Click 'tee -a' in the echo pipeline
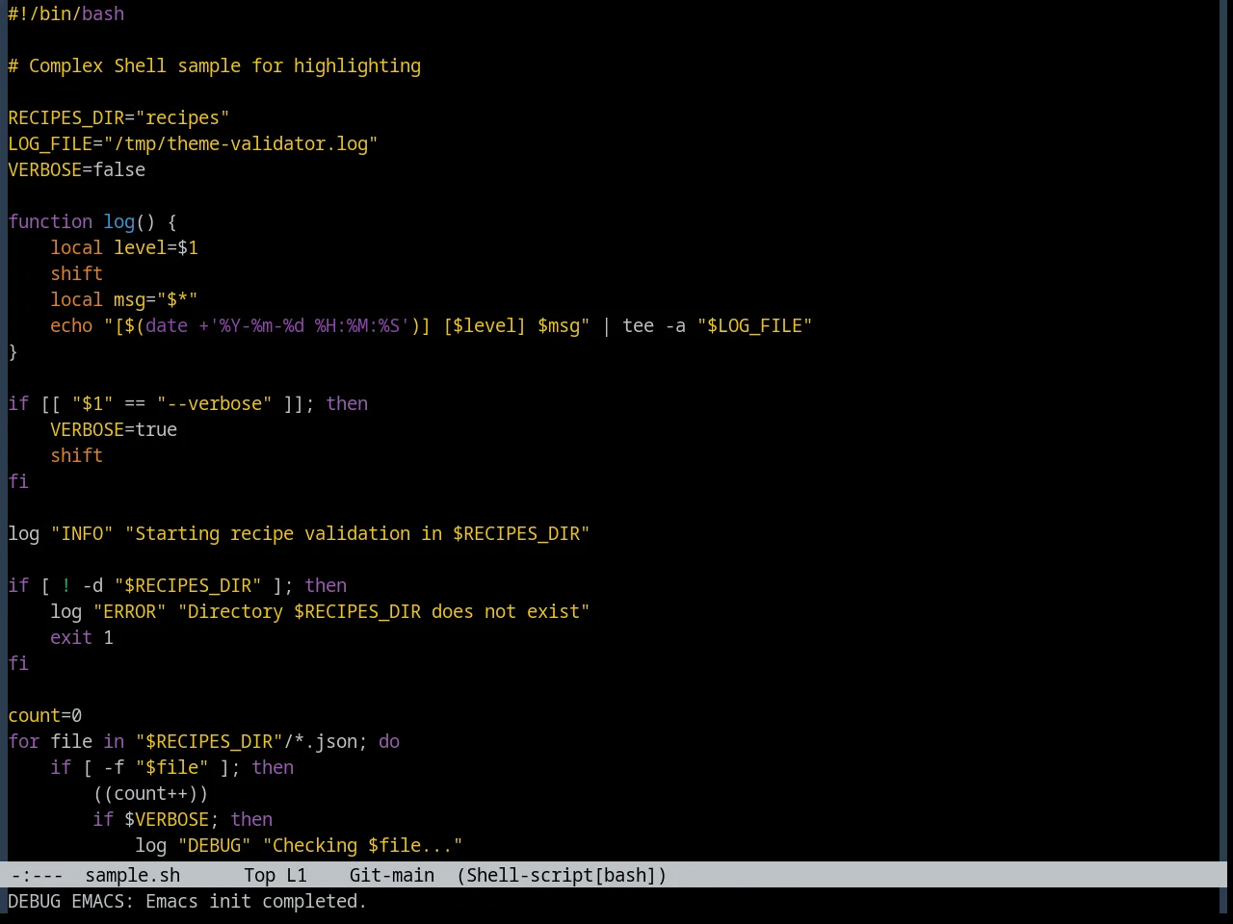The height and width of the screenshot is (924, 1233). 654,325
